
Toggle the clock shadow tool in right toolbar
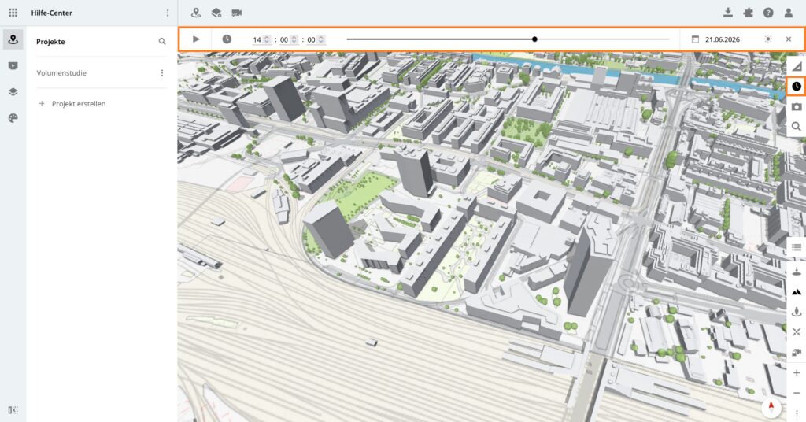pyautogui.click(x=796, y=86)
